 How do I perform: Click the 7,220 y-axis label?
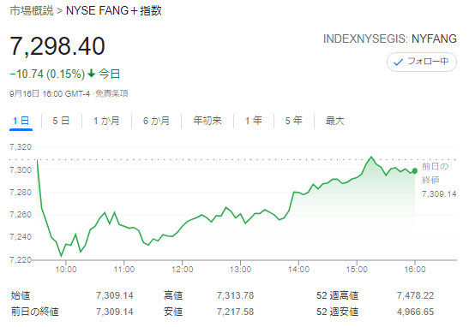tap(21, 260)
